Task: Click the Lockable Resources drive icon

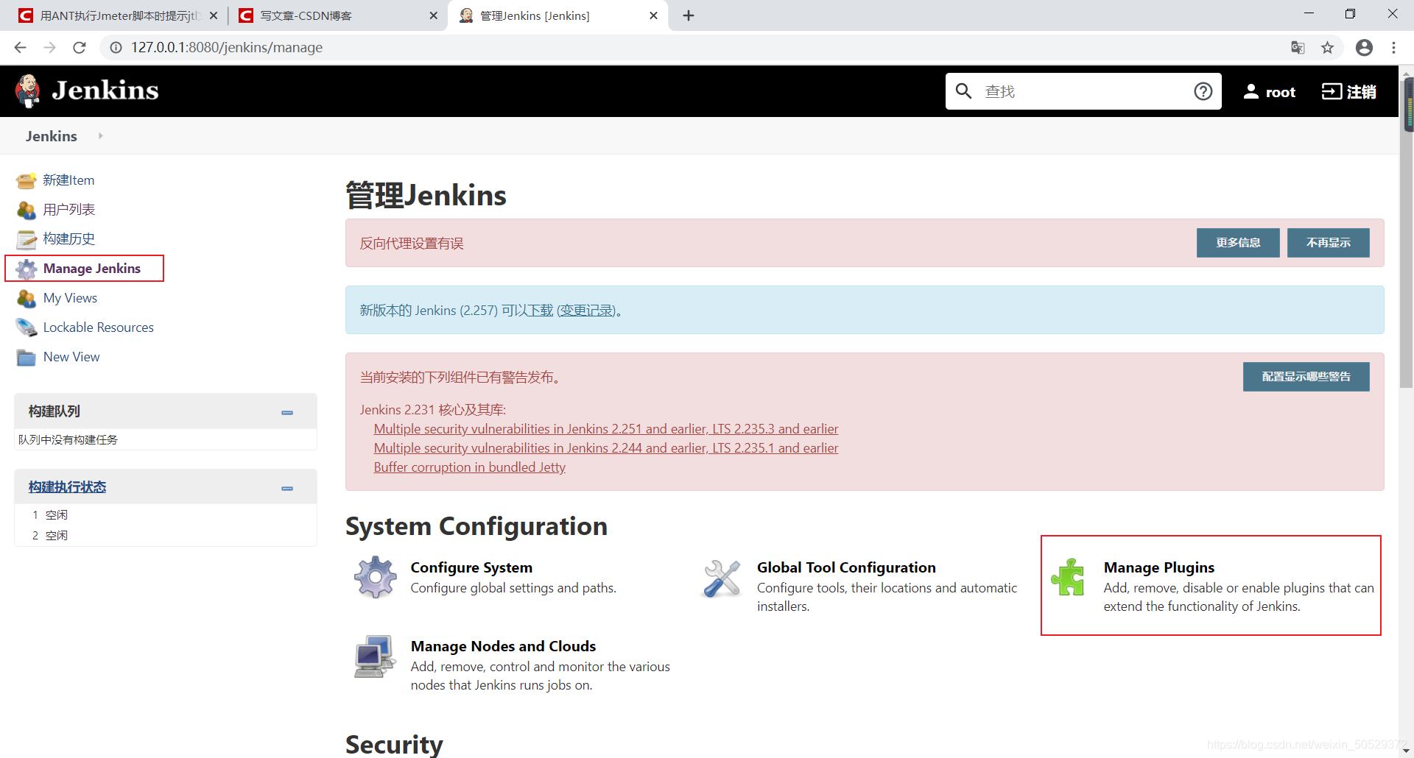Action: pos(27,327)
